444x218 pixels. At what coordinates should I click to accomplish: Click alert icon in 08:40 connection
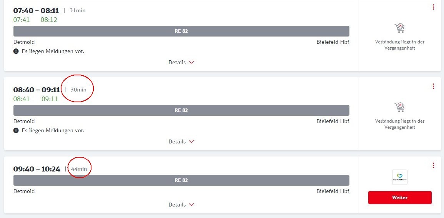16,130
